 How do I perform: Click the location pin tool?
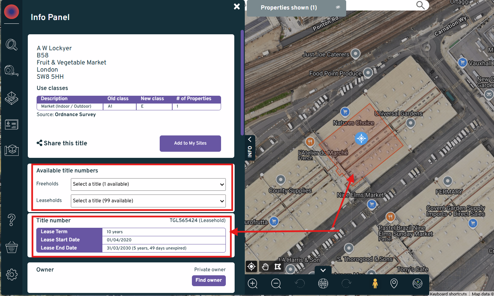click(394, 283)
